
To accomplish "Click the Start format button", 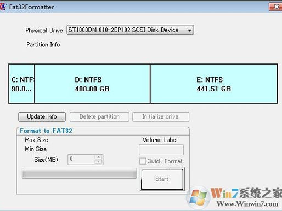I will (x=162, y=179).
